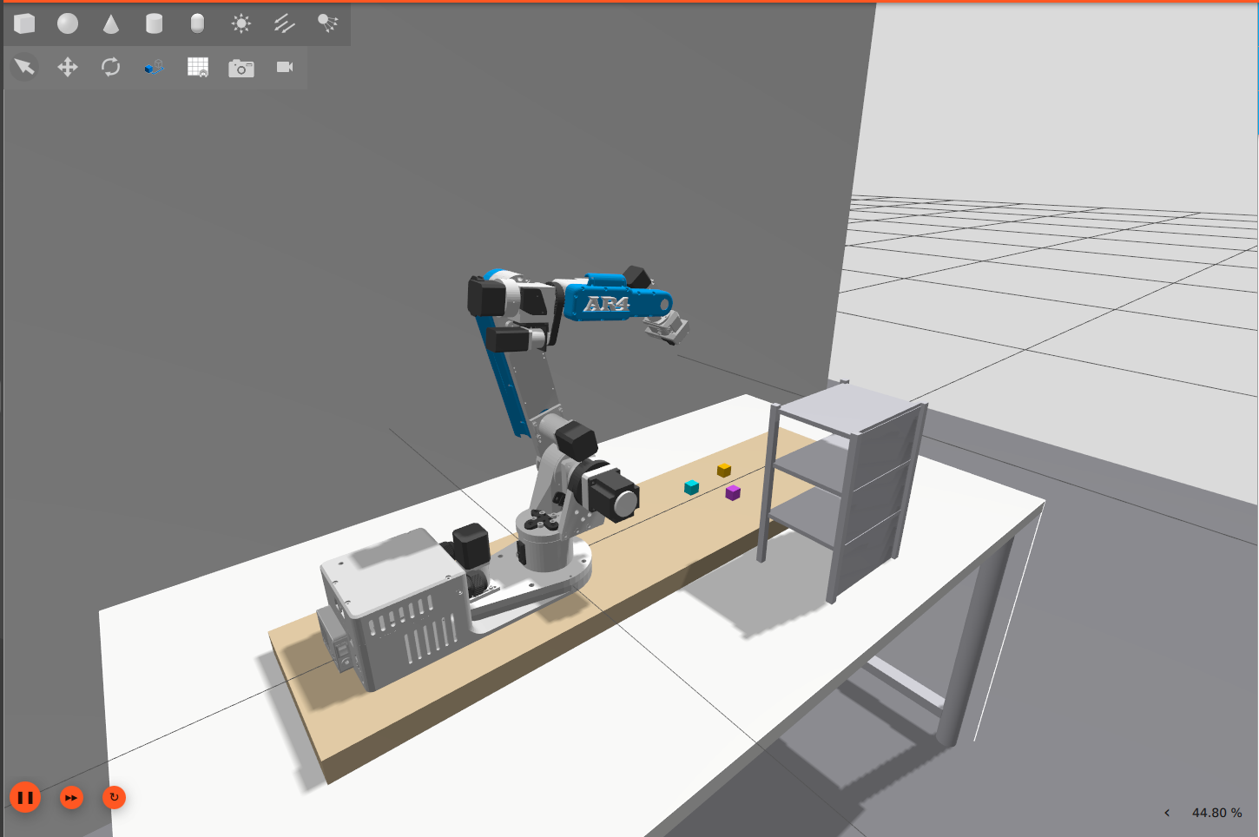Select the AR4 robot arm blue forearm

pyautogui.click(x=616, y=300)
